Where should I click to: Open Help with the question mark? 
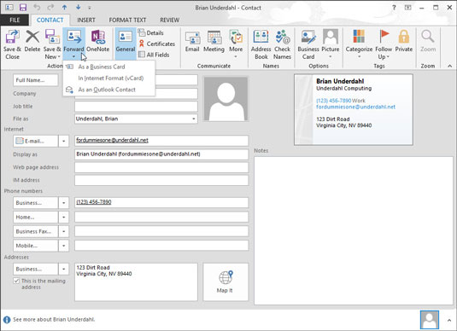[x=394, y=8]
